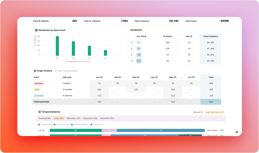Expand the 66 stores breakdown row

point(132,61)
